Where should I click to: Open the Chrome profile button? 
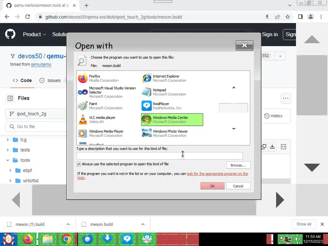pos(311,17)
